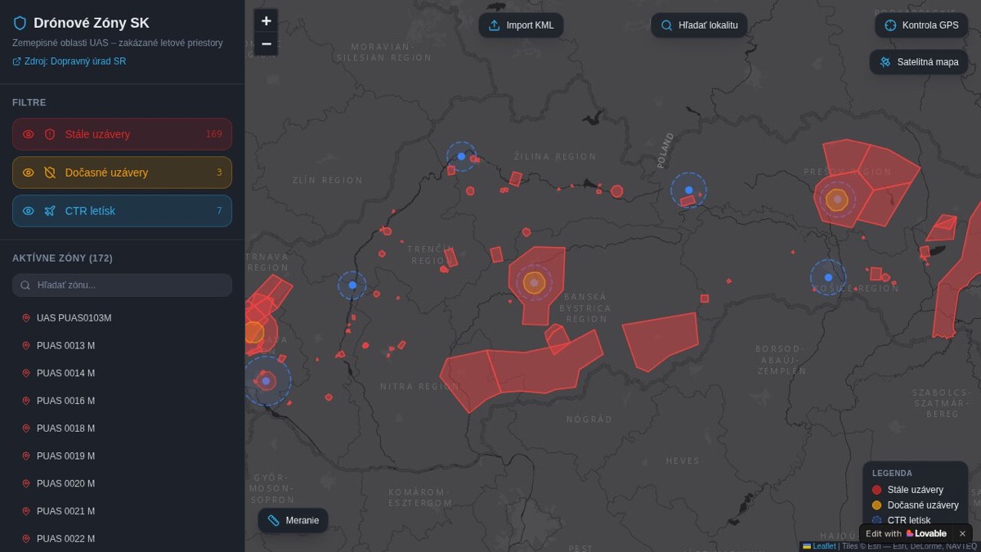981x552 pixels.
Task: Click the pin icon next to PUAS 0021 M
Action: [x=26, y=511]
